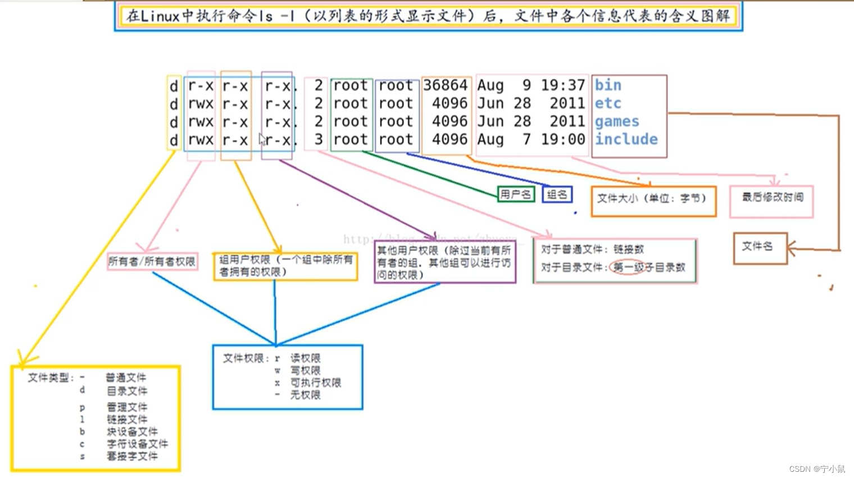Click the '块设备文件' entry
This screenshot has width=854, height=478.
click(x=132, y=432)
